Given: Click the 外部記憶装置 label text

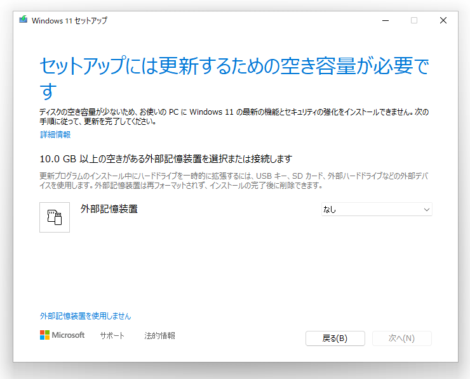Looking at the screenshot, I should (x=109, y=209).
